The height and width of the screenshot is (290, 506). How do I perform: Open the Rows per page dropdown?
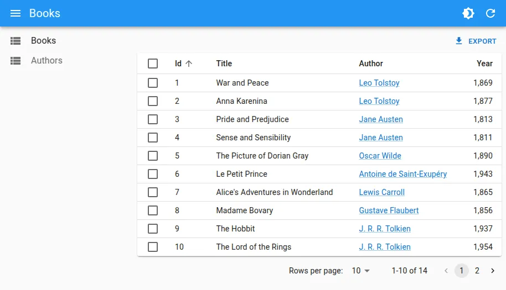pyautogui.click(x=361, y=271)
